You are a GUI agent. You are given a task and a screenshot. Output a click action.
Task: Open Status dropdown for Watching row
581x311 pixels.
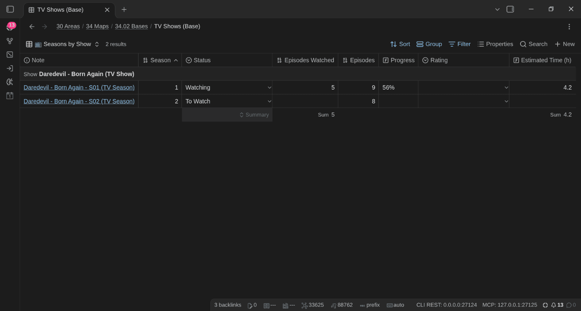[x=269, y=87]
